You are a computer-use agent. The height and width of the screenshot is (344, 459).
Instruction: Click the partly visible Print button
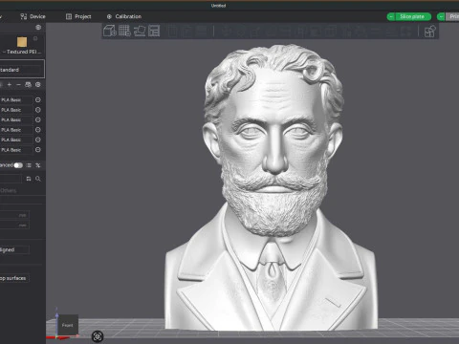452,16
